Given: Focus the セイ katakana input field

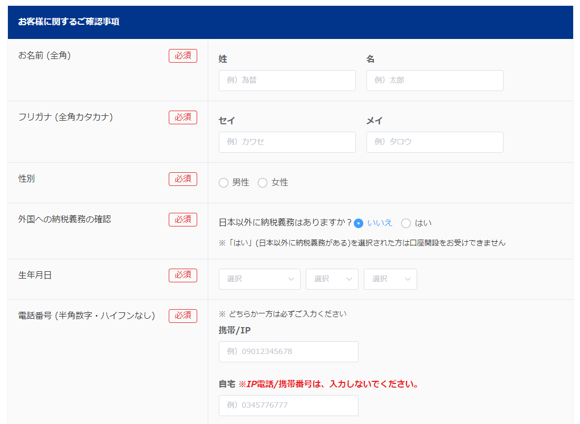Looking at the screenshot, I should click(x=287, y=142).
